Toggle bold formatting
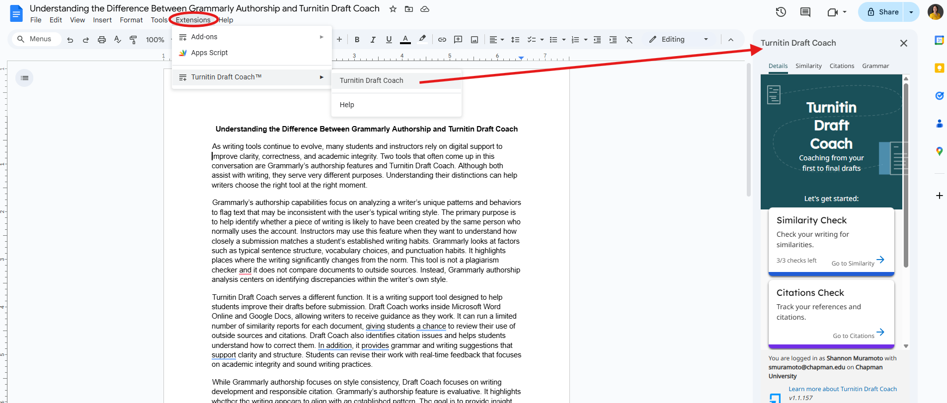Viewport: 947px width, 403px height. (357, 40)
